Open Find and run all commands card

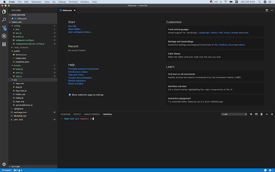[215, 76]
